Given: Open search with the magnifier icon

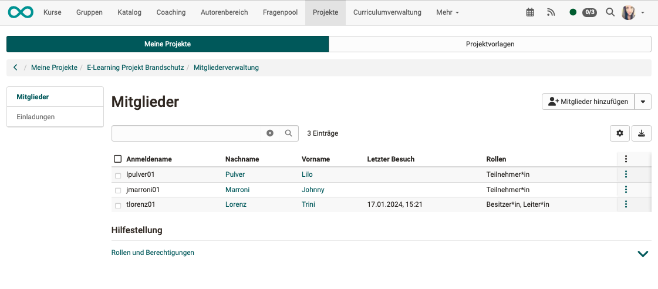Looking at the screenshot, I should click(x=610, y=12).
